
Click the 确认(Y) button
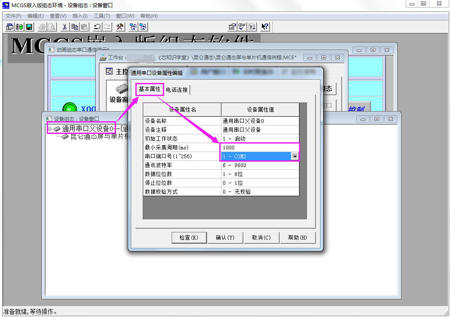(225, 238)
